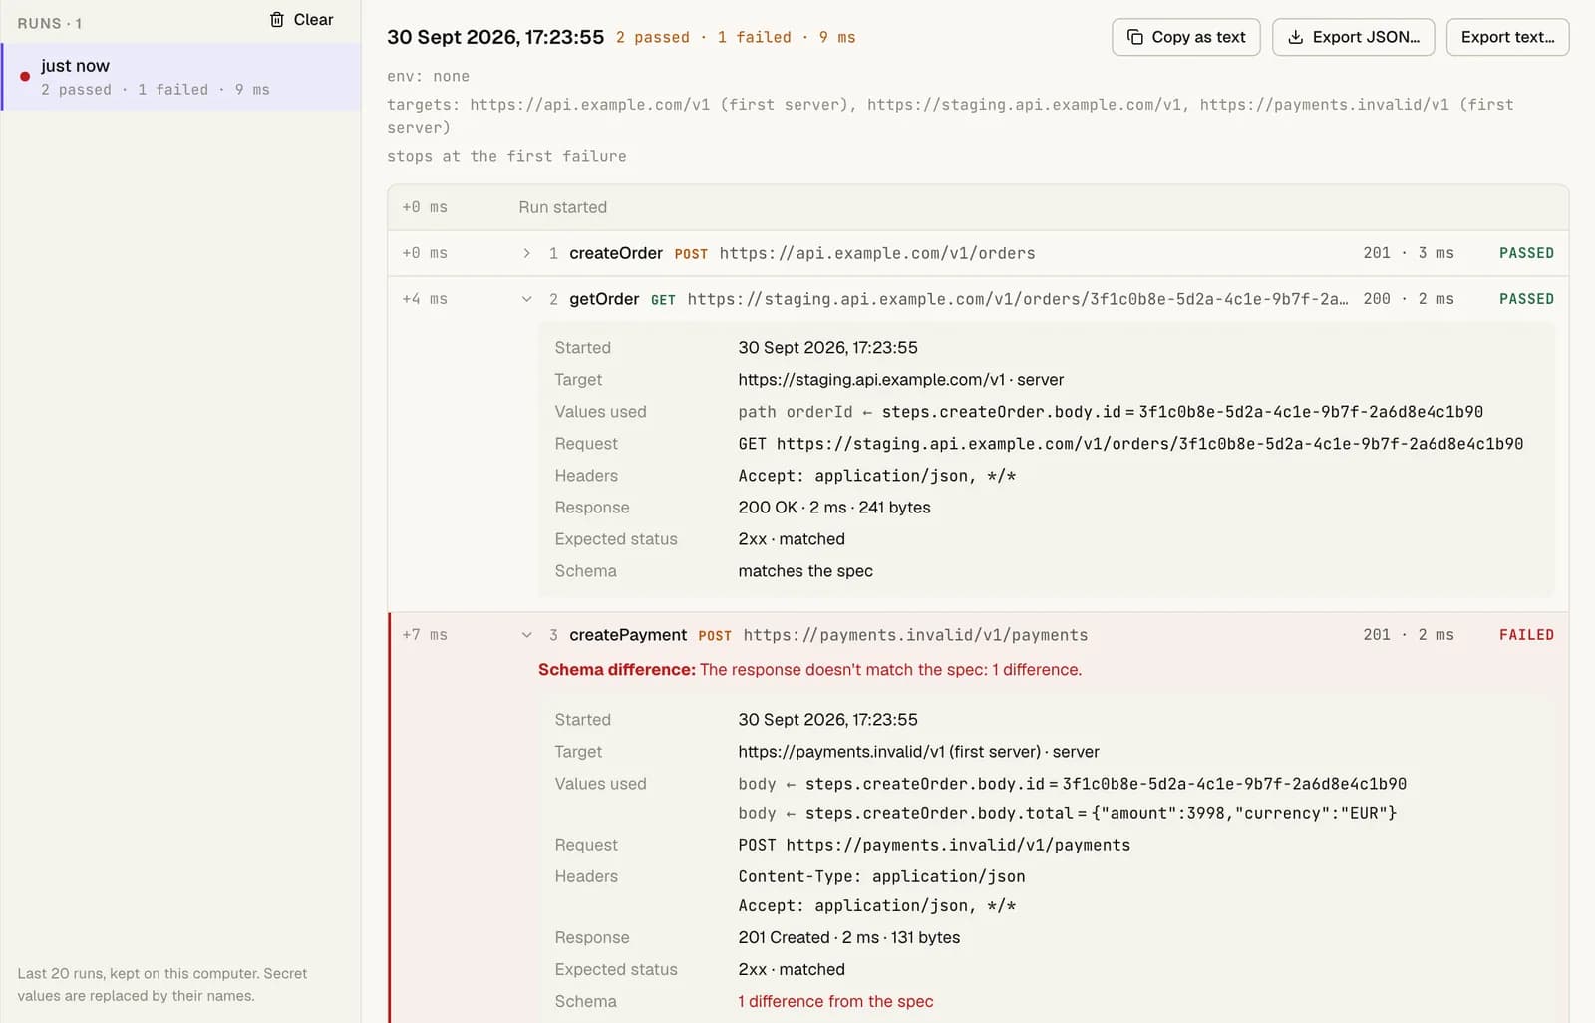Click PASSED badge on getOrder row

point(1526,299)
